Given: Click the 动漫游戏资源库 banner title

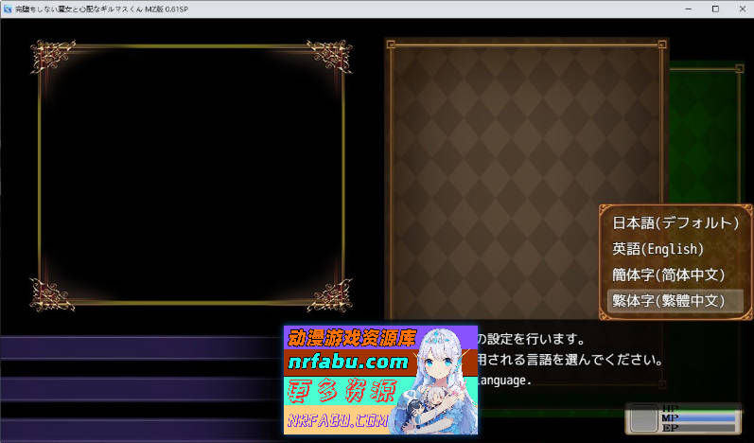Looking at the screenshot, I should [352, 337].
